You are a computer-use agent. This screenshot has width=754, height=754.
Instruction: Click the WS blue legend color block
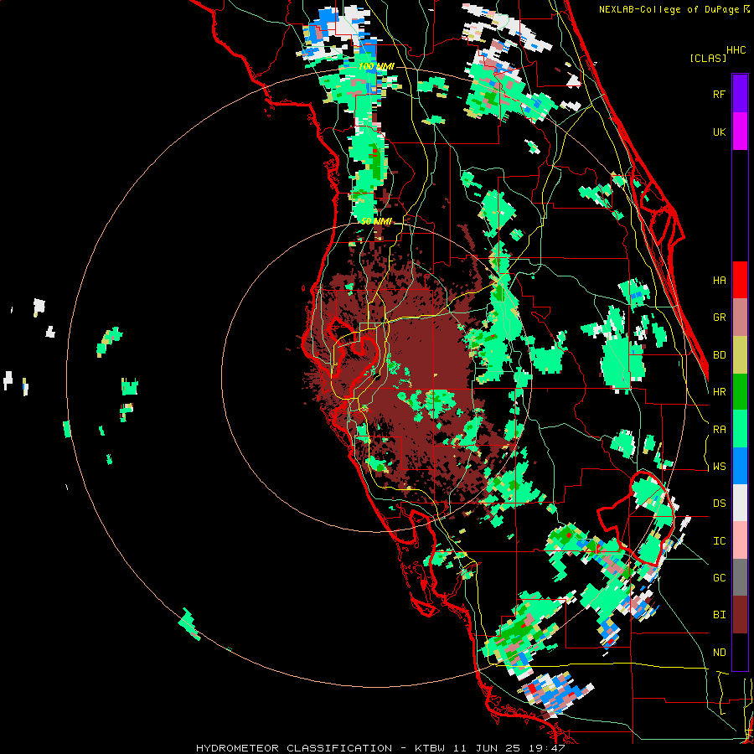[x=740, y=466]
